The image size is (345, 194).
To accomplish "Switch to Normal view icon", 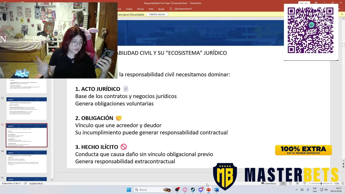I will point(283,183).
